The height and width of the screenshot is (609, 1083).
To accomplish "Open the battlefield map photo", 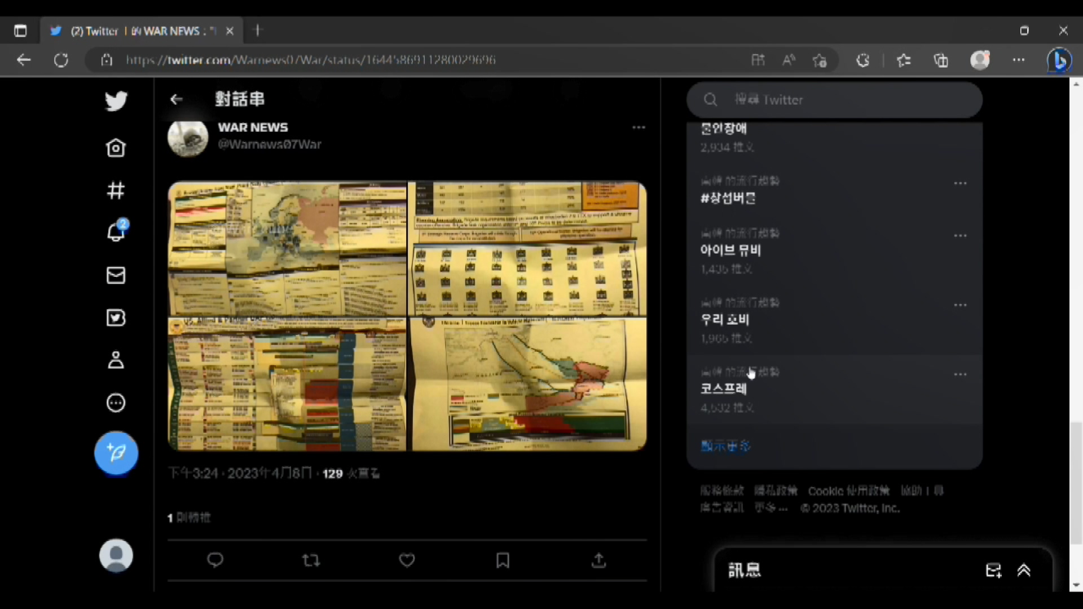I will coord(527,384).
